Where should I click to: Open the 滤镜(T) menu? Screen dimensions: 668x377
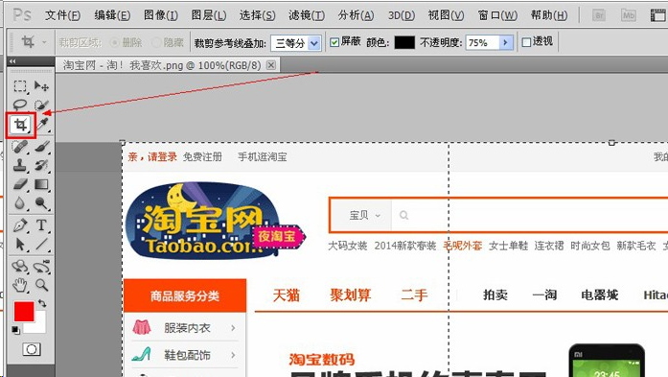pos(307,15)
